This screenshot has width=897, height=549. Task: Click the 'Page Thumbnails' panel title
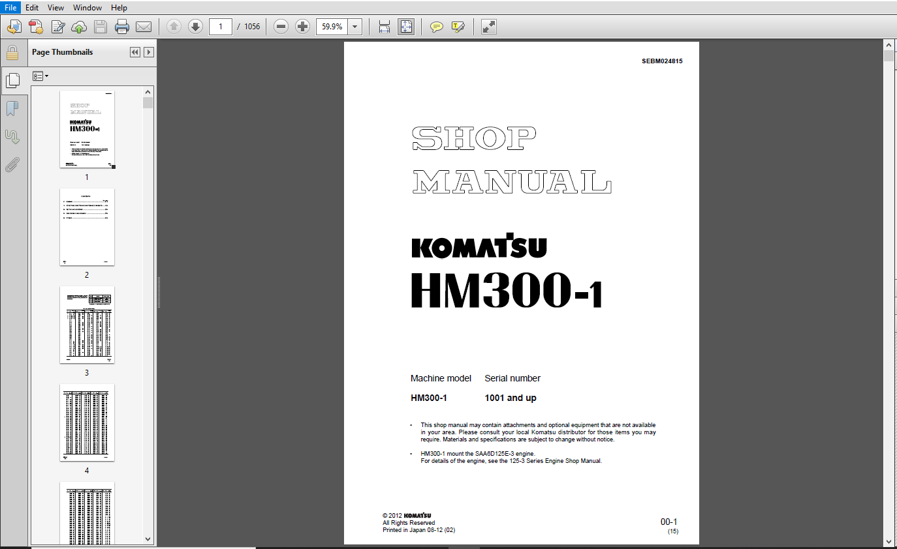[x=63, y=52]
